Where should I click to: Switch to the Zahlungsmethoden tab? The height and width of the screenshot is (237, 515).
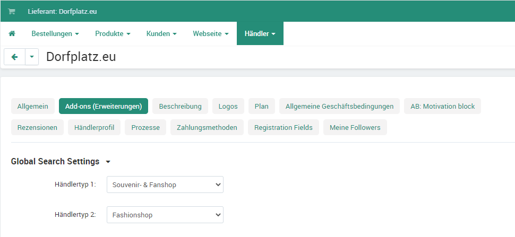(207, 127)
